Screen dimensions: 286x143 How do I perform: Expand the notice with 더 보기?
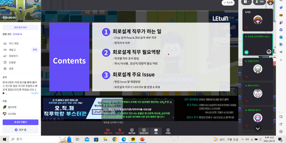click(x=35, y=93)
